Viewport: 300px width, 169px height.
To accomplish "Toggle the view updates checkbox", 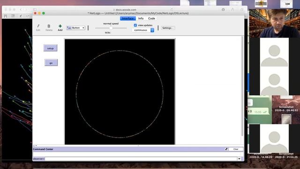I will [135, 25].
